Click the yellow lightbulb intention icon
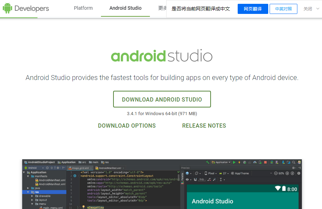The width and height of the screenshot is (322, 209). point(83,207)
